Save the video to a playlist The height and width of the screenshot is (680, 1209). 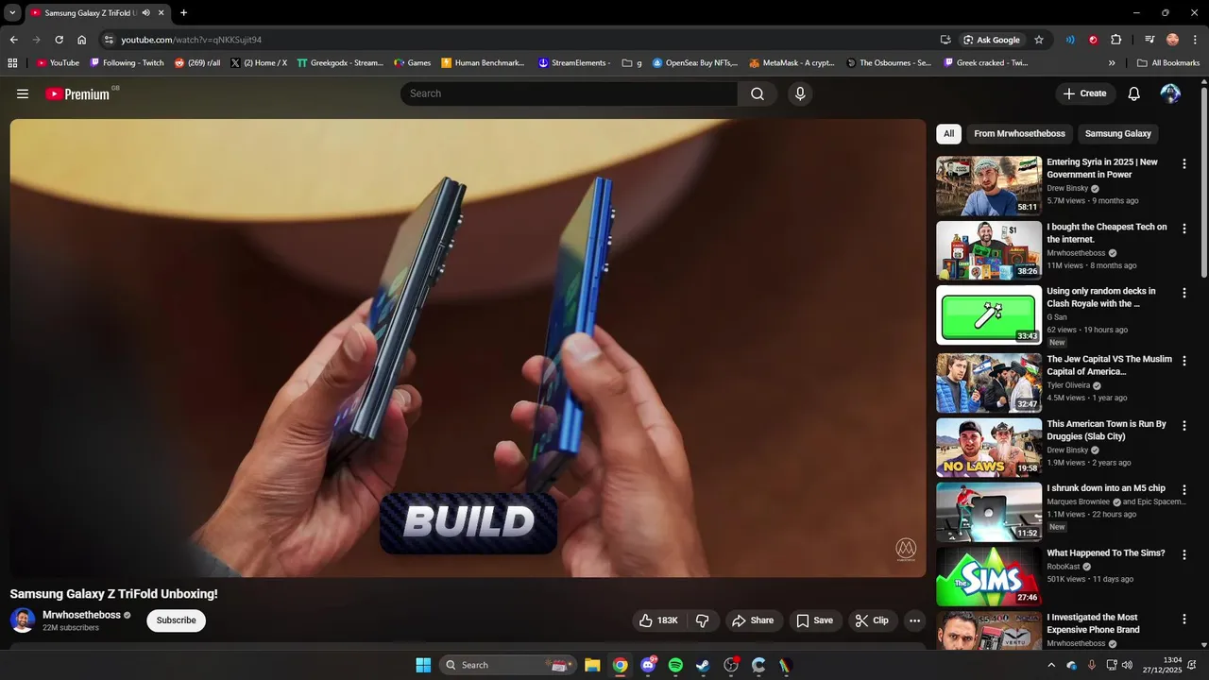tap(814, 620)
